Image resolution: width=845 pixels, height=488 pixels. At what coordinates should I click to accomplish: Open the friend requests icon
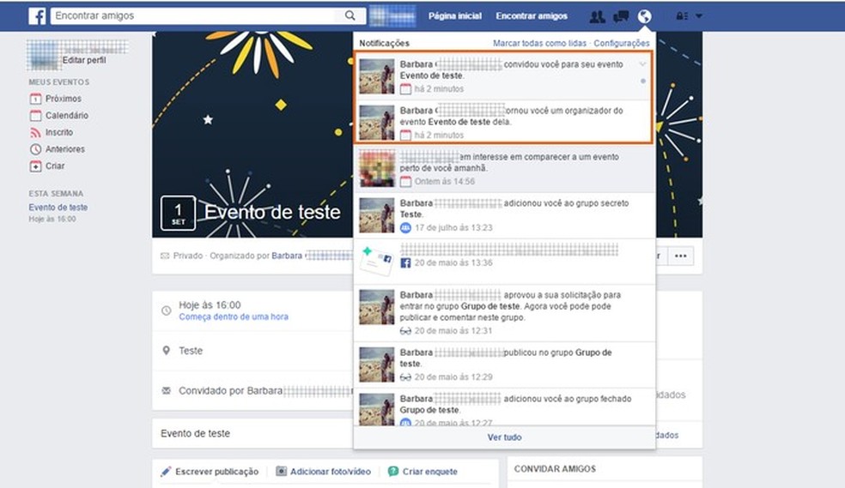[x=597, y=16]
